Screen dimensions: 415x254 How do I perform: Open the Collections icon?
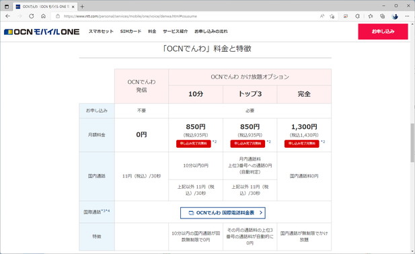pos(382,16)
